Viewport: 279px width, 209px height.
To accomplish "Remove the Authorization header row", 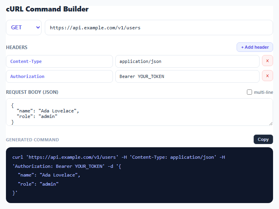I will coord(268,76).
